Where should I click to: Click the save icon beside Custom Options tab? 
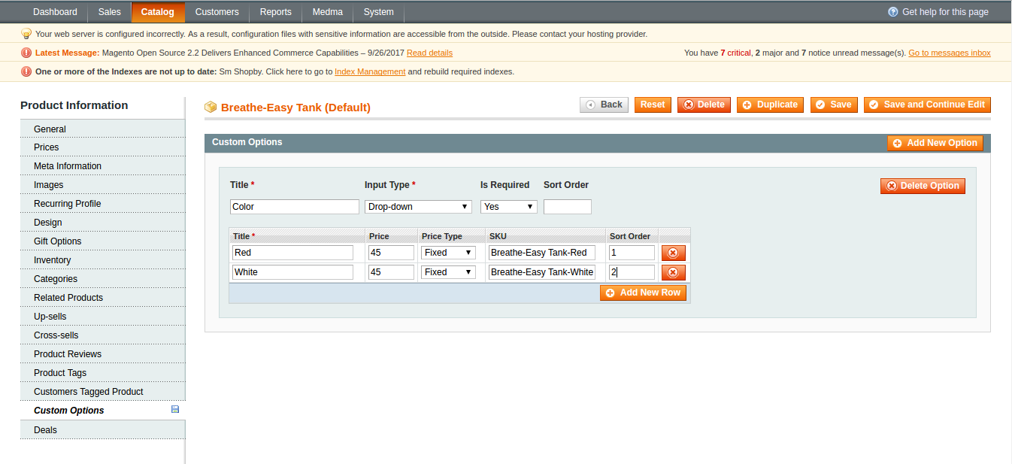coord(175,410)
